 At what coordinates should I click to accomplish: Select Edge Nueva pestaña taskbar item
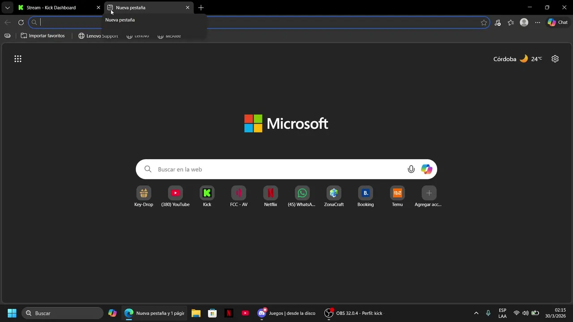154,313
